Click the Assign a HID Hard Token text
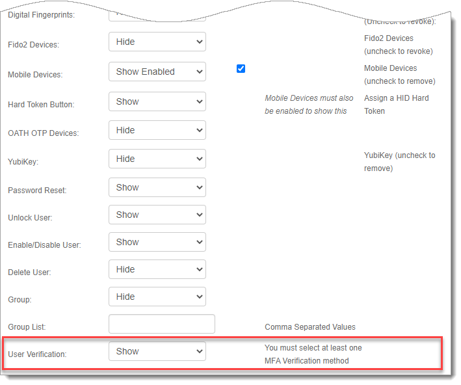The width and height of the screenshot is (461, 385). pyautogui.click(x=396, y=105)
